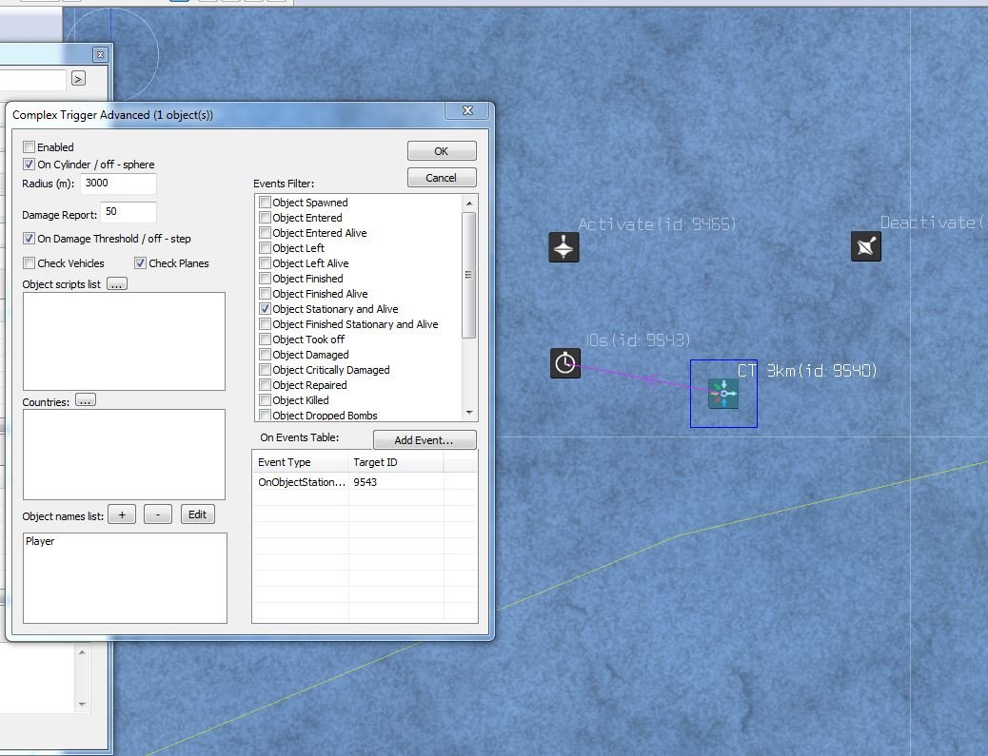The height and width of the screenshot is (756, 988).
Task: Close the small panel with X icon
Action: pyautogui.click(x=100, y=55)
